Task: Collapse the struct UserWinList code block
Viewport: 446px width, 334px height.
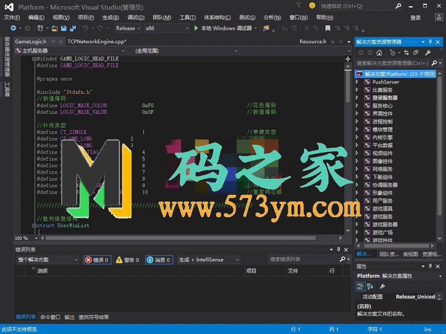Action: pyautogui.click(x=34, y=225)
